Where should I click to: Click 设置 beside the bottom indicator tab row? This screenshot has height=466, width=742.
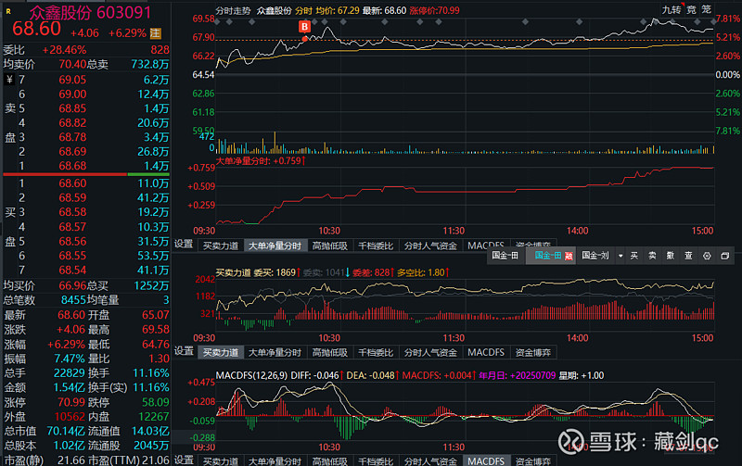click(x=184, y=460)
